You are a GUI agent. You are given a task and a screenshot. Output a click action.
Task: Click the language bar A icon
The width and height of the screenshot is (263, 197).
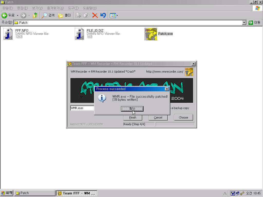225,194
